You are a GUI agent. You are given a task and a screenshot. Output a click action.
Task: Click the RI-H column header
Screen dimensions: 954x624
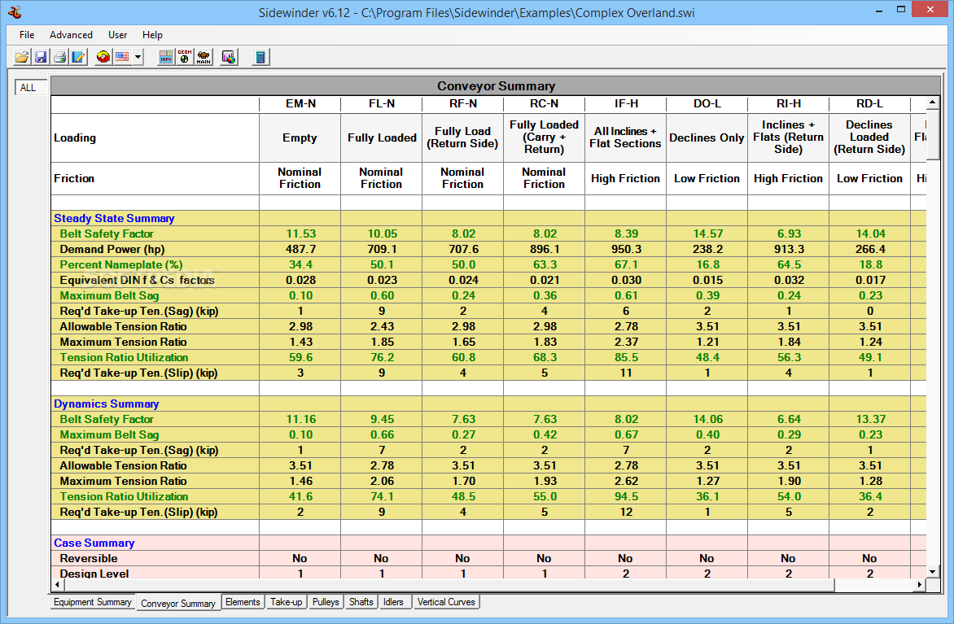click(789, 104)
